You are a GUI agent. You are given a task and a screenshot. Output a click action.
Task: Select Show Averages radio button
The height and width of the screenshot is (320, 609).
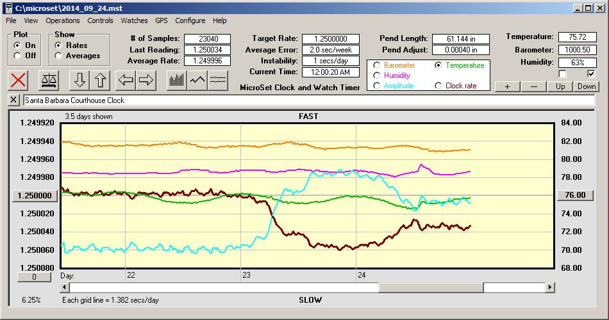[x=58, y=56]
